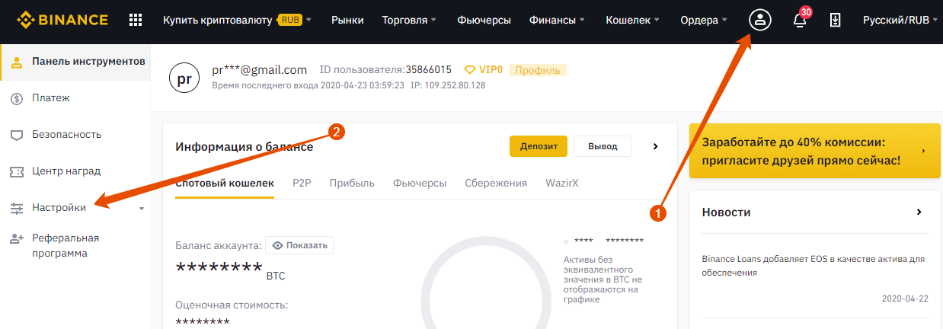Click the Новости heading
The image size is (943, 329).
[726, 212]
